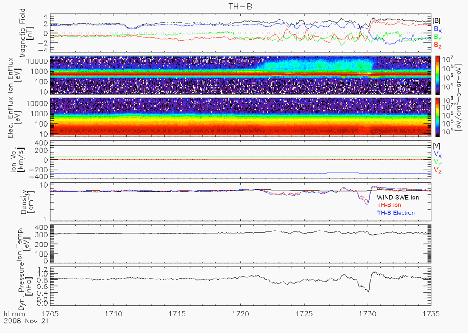Select the red Vz legend label
This screenshot has height=333, width=468.
[x=437, y=169]
